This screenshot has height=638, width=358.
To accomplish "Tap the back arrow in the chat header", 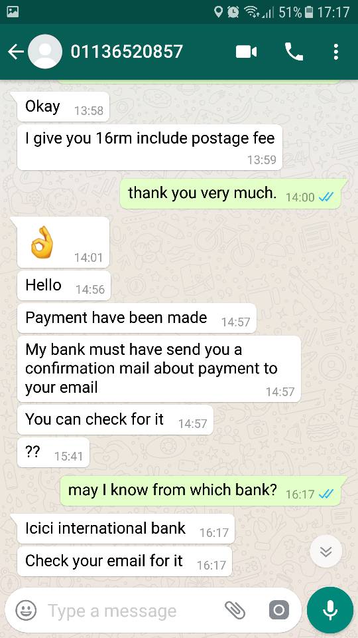I will [16, 52].
